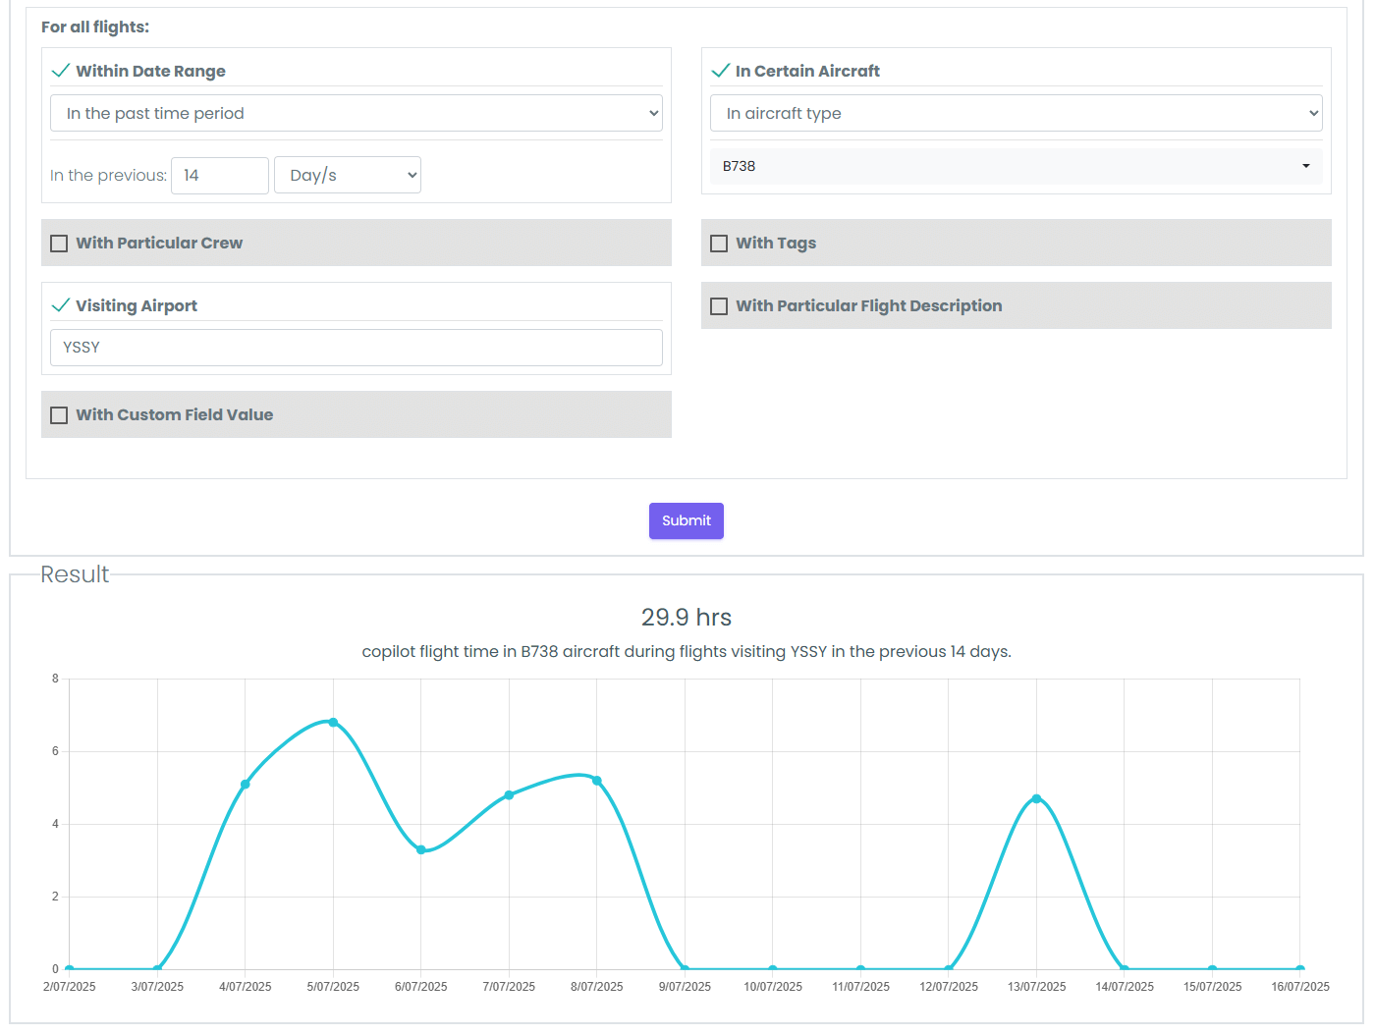Click the 8/07/2025 data point on chart
Screen dimensions: 1375x1035
pos(597,781)
